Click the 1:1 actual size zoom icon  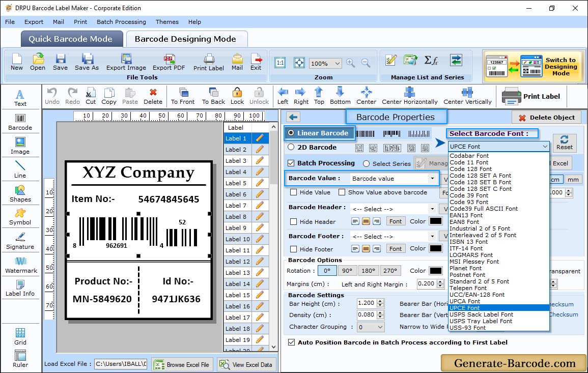click(280, 63)
